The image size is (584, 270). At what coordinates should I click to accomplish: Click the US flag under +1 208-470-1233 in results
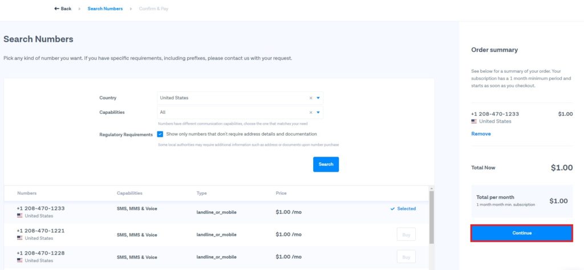click(20, 216)
